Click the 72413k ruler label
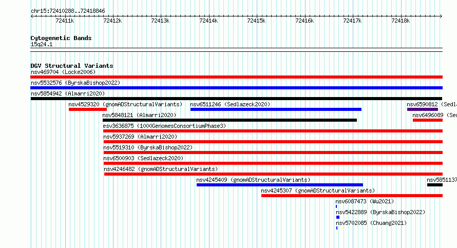Image resolution: width=457 pixels, height=248 pixels. click(160, 21)
